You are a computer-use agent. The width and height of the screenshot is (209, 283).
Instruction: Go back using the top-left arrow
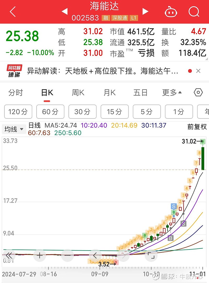point(13,12)
